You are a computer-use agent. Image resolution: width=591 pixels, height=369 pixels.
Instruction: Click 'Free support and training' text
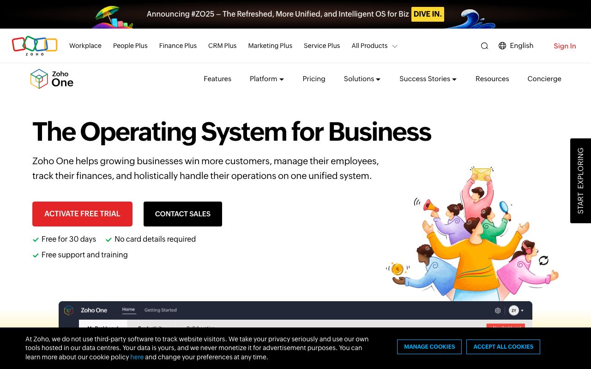click(x=84, y=255)
